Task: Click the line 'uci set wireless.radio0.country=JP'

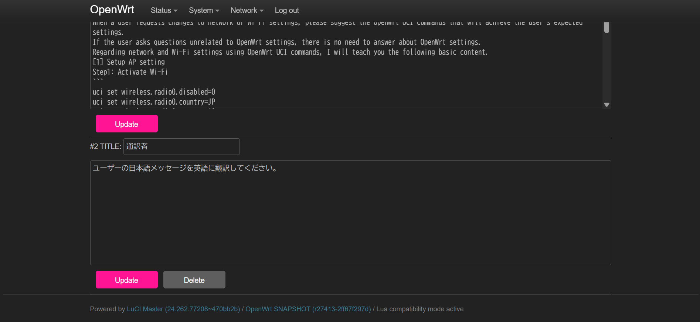Action: [x=154, y=102]
